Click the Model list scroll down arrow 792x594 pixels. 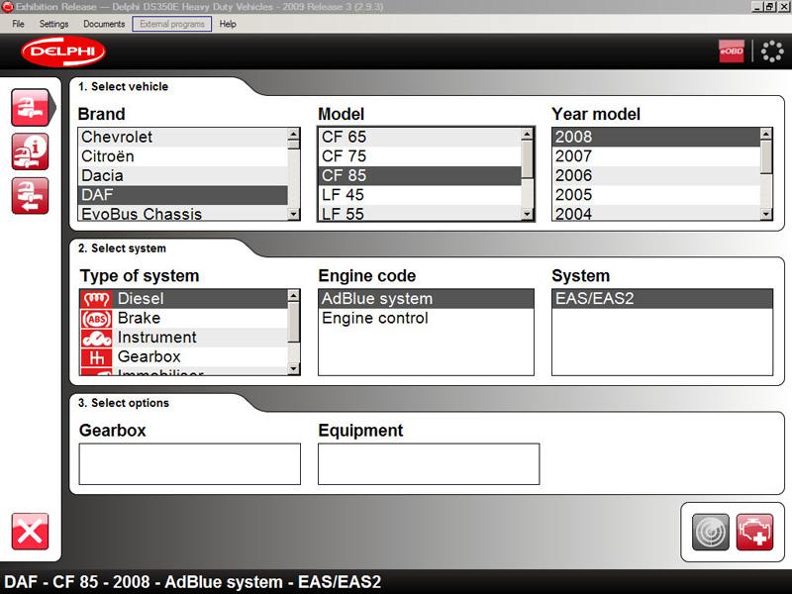(x=528, y=214)
